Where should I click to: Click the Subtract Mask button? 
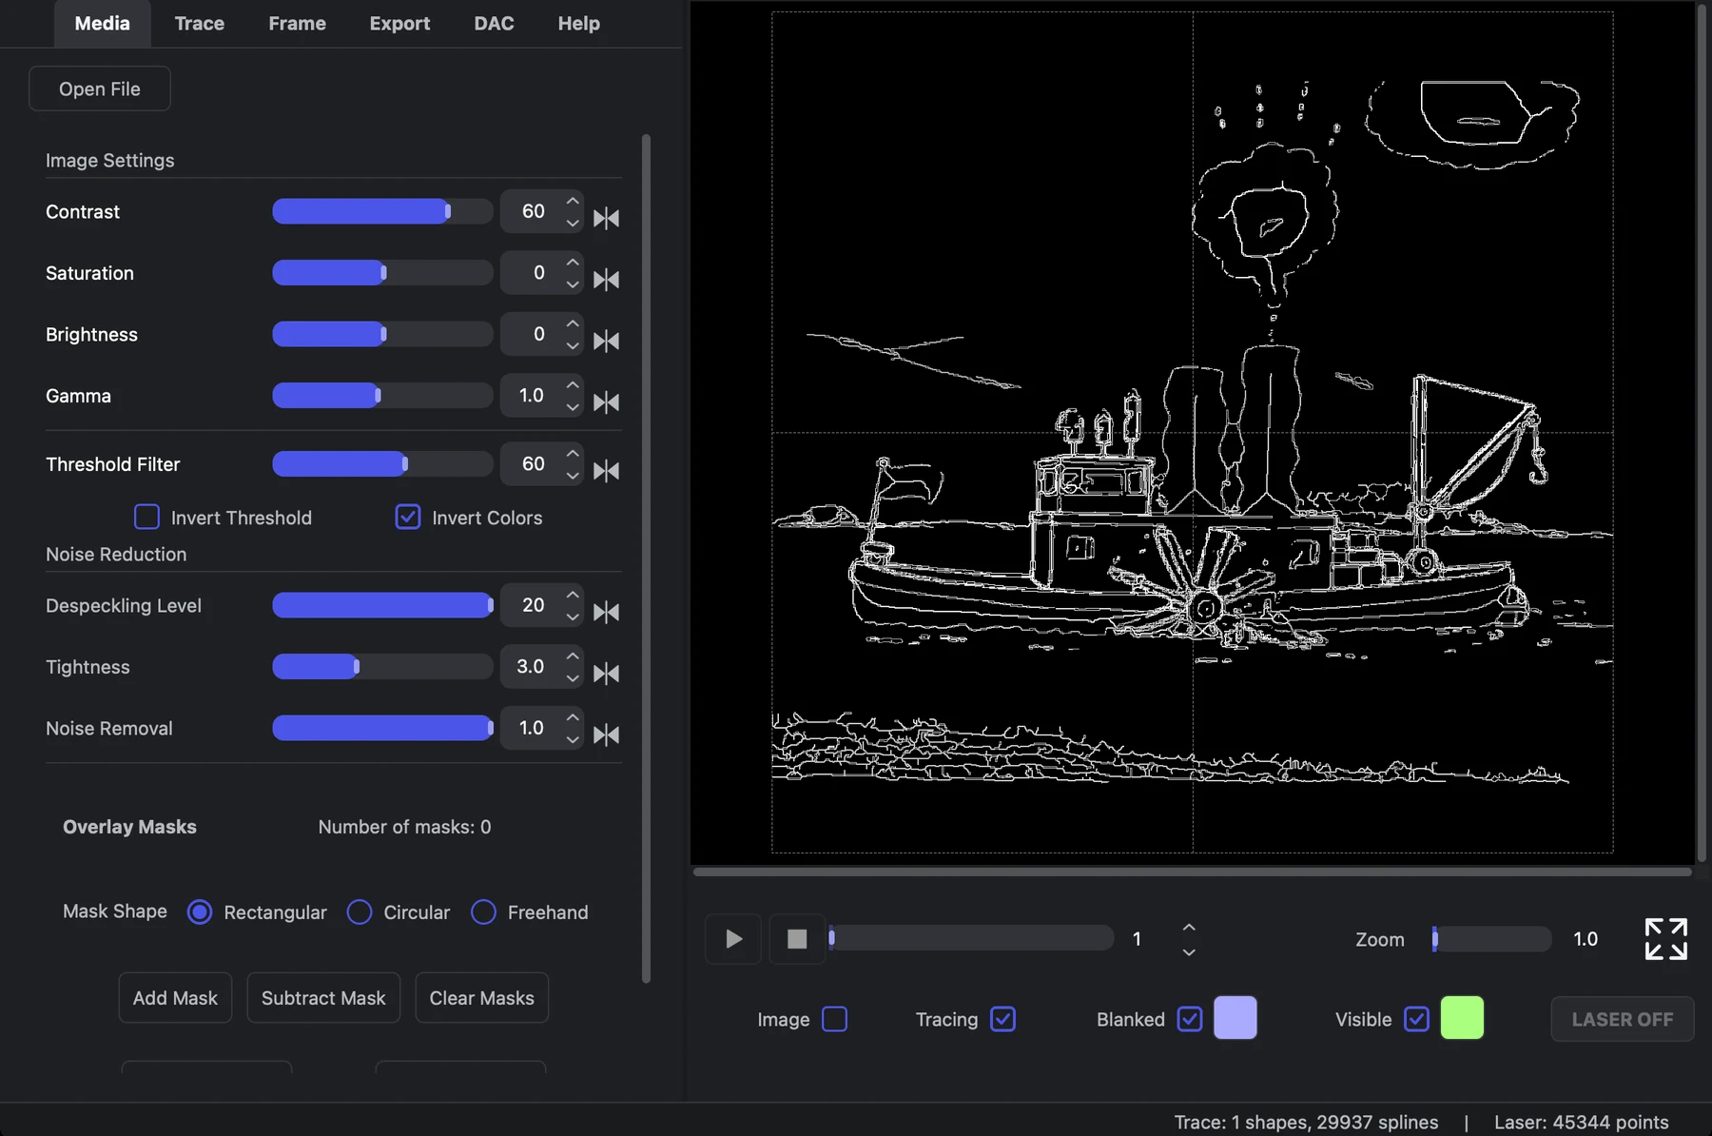coord(323,998)
